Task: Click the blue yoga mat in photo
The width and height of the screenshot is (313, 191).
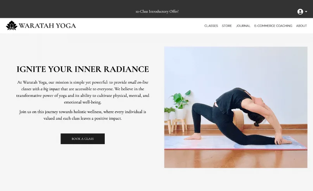Action: (x=235, y=143)
